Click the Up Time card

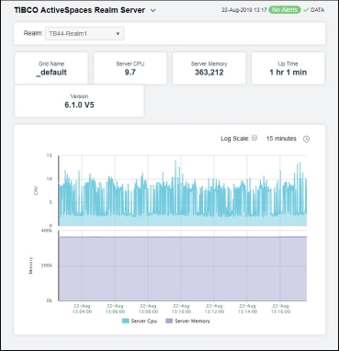click(x=288, y=68)
